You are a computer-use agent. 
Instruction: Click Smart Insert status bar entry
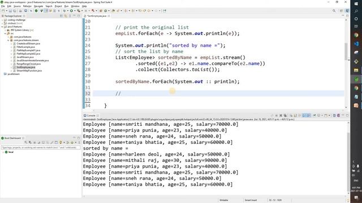(251, 200)
